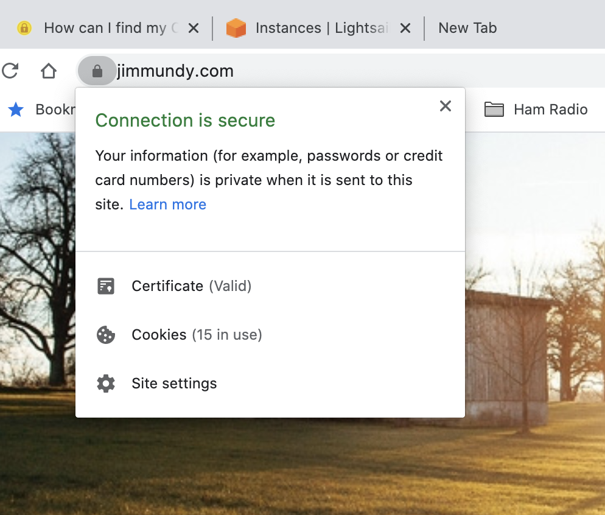The height and width of the screenshot is (515, 605).
Task: Click the reload page icon
Action: click(10, 71)
